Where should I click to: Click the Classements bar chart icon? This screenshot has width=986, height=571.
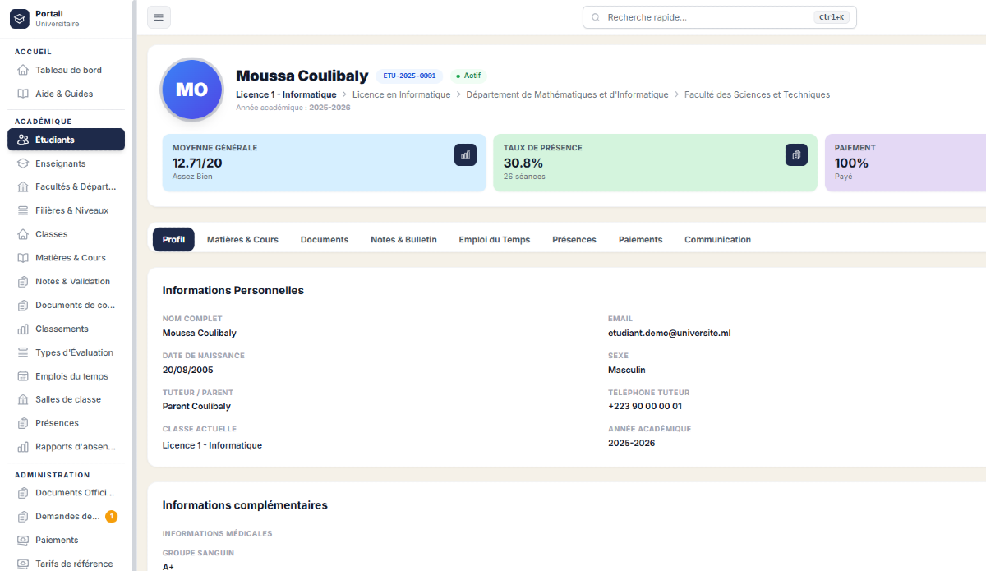tap(23, 329)
